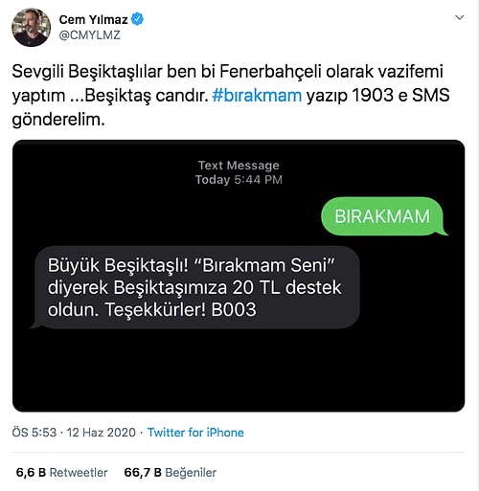Click the blue verified badge

138,19
